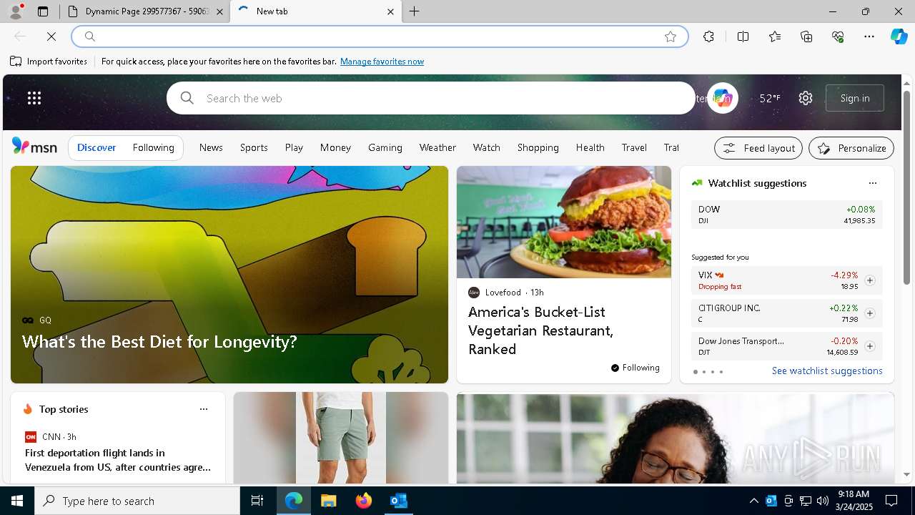Image resolution: width=915 pixels, height=515 pixels.
Task: Open the Play menu item
Action: tap(294, 147)
